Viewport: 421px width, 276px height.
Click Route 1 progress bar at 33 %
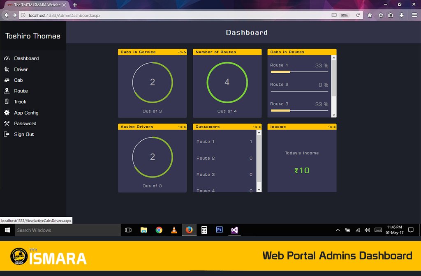coord(299,72)
